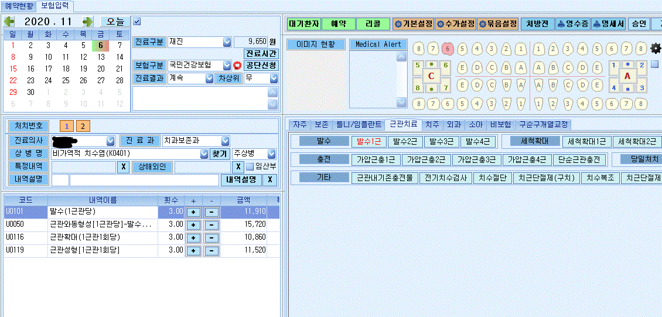Open the 틀니/임플란트 tab
The height and width of the screenshot is (317, 662).
[359, 125]
